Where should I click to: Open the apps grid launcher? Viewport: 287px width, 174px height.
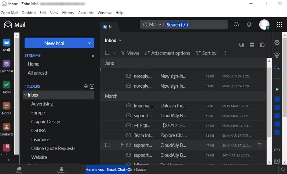[x=279, y=25]
